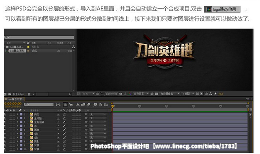
Task: Toggle the solo switch for 主标题 layer
Action: 11,118
